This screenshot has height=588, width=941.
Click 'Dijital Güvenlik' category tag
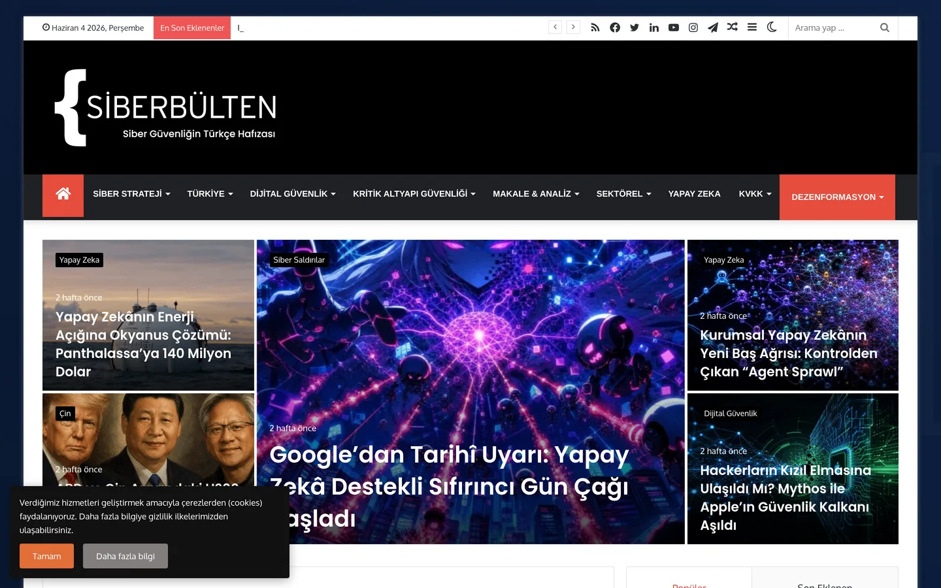[x=731, y=414]
